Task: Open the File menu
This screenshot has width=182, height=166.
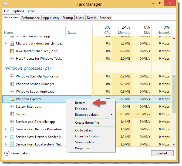Action: 6,11
